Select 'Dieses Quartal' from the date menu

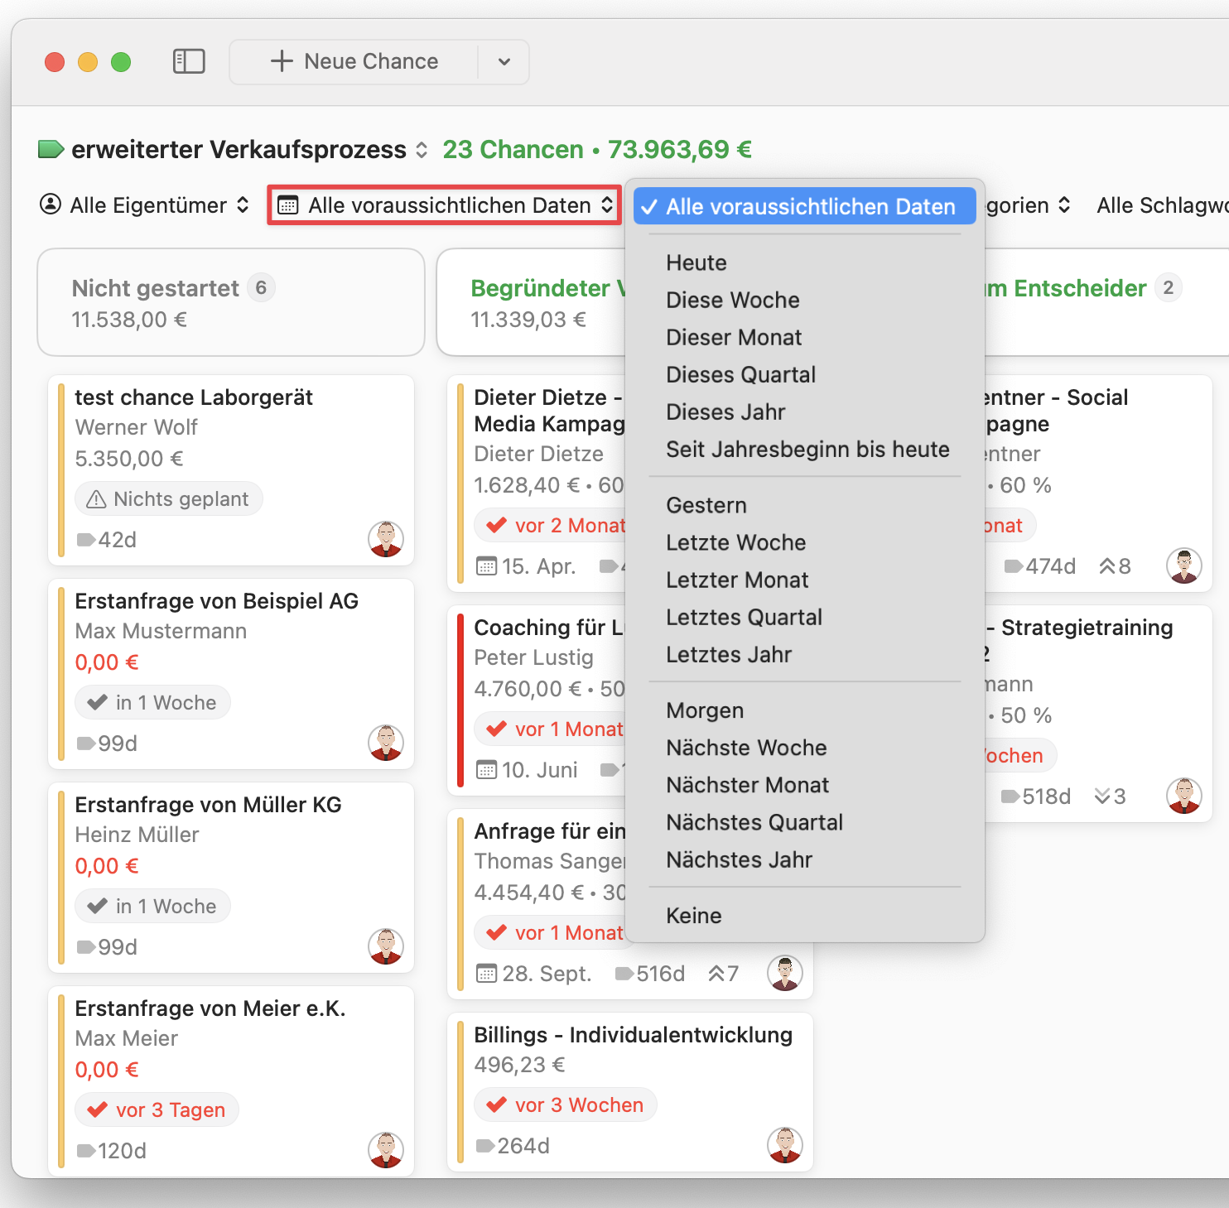740,375
